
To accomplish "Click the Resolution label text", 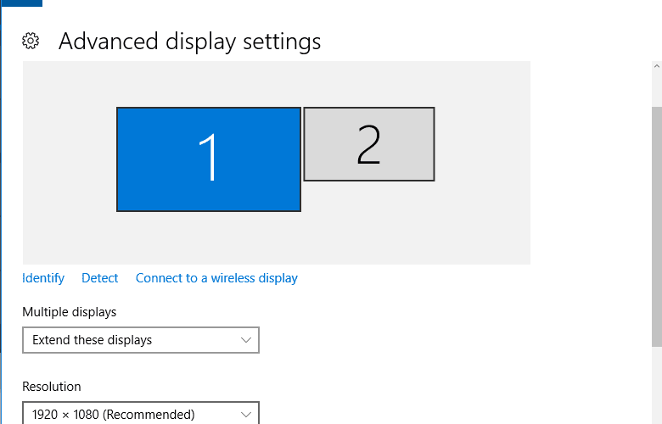I will point(52,387).
